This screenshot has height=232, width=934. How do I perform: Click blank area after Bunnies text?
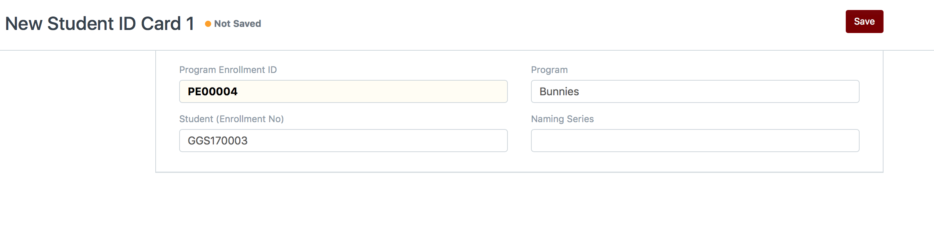pos(719,91)
